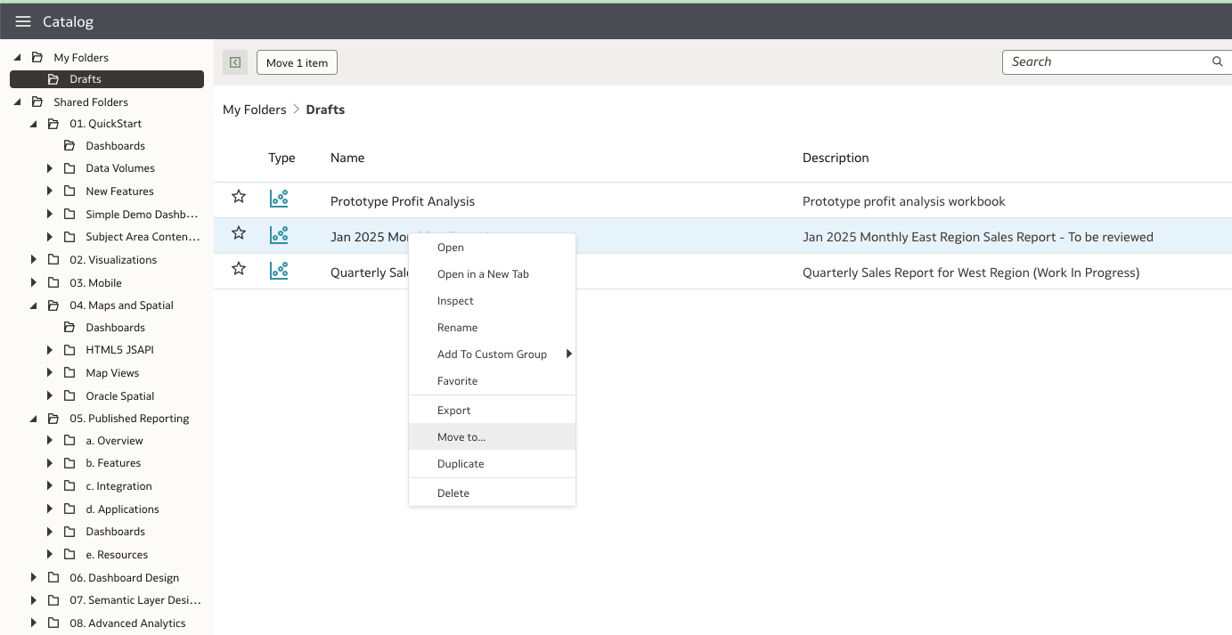
Task: Collapse the catalog folders panel
Action: coord(234,62)
